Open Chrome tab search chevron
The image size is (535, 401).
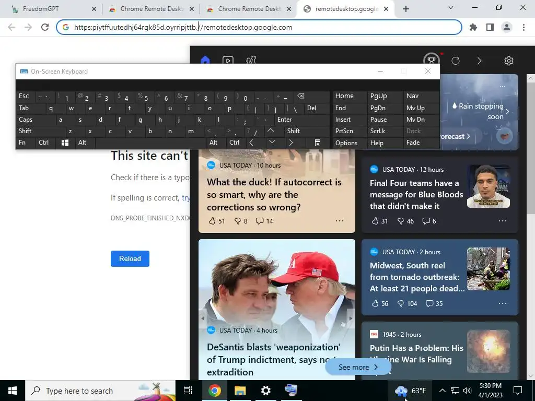click(x=451, y=7)
